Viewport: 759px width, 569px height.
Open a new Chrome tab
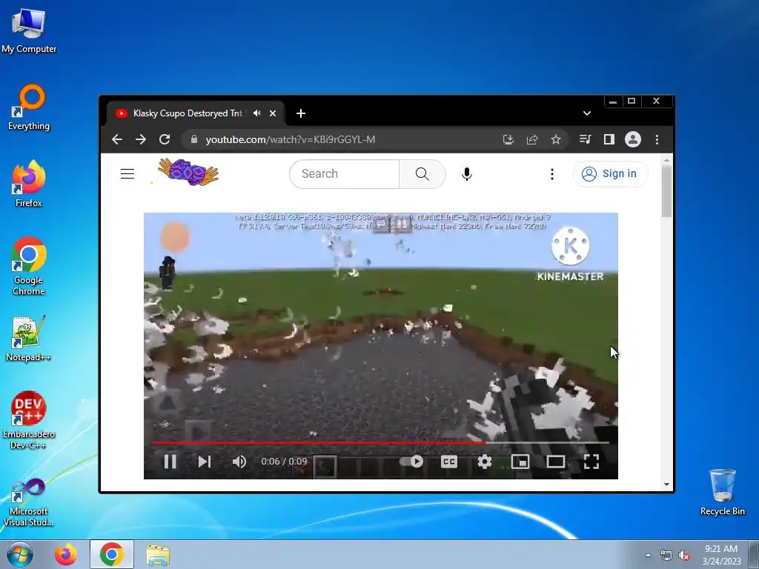tap(301, 113)
